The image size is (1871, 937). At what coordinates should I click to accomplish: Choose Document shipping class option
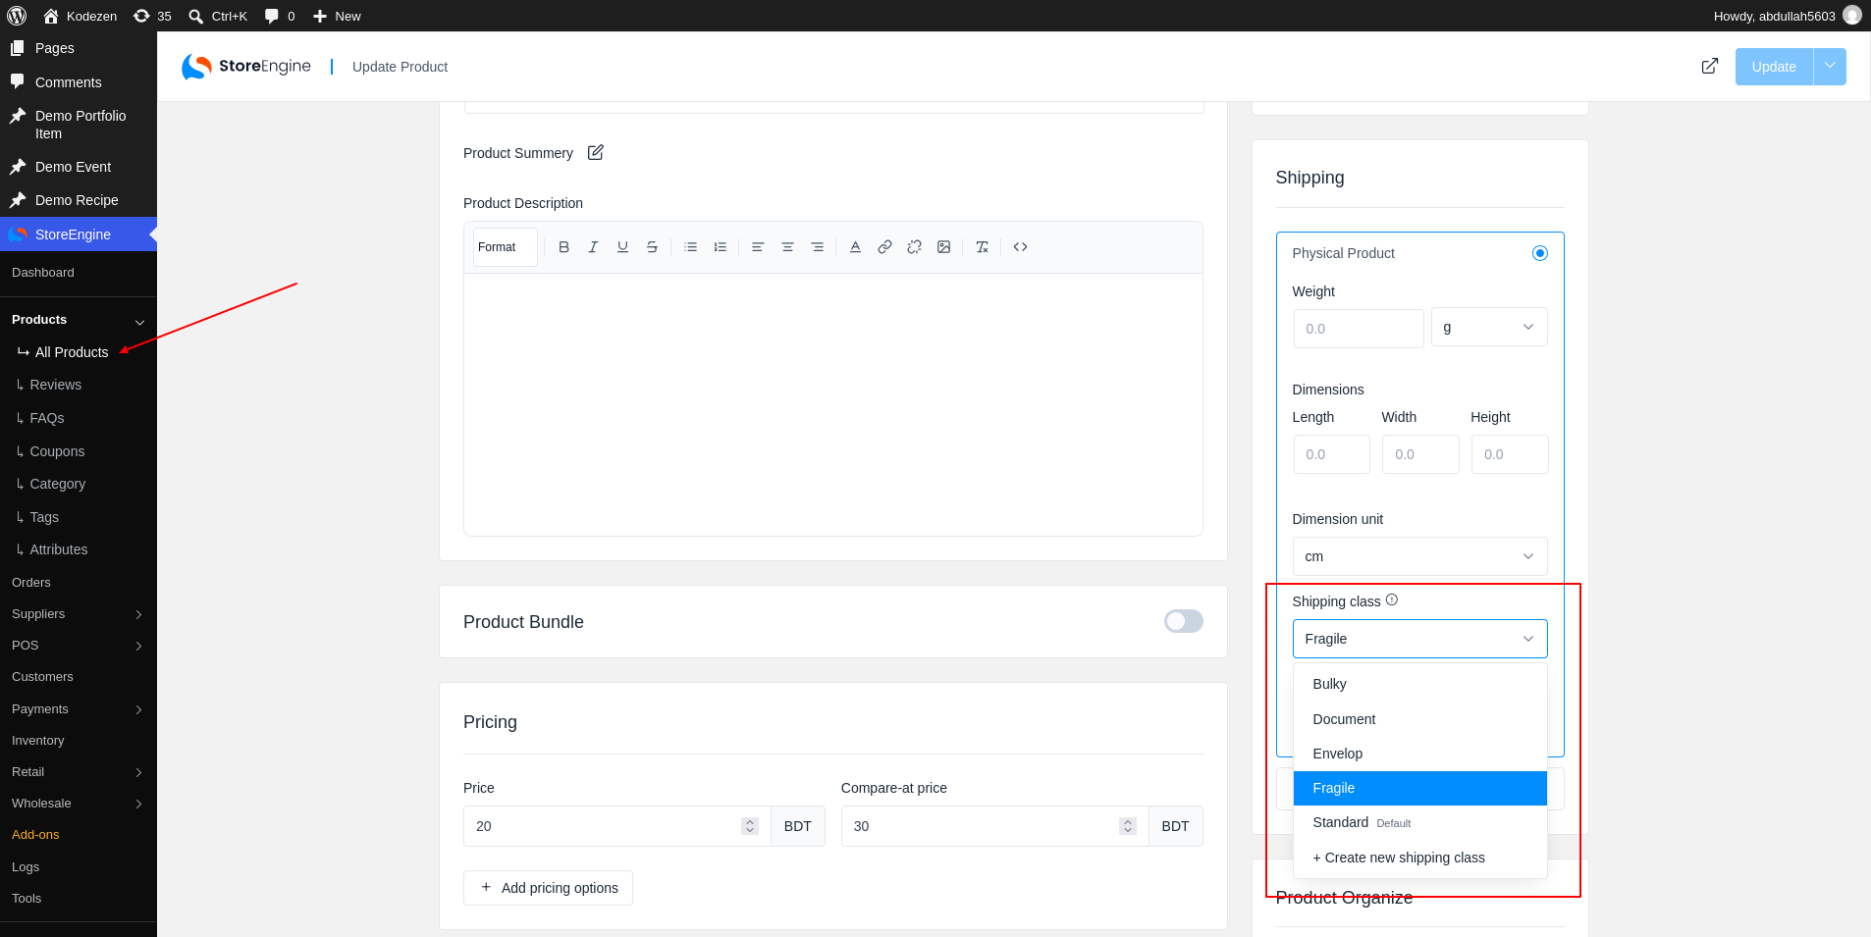coord(1419,719)
